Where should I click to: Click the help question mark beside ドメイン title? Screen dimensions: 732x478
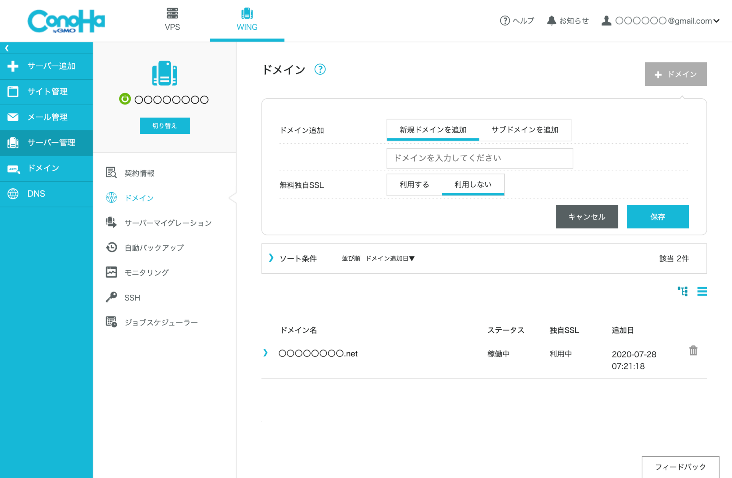320,69
